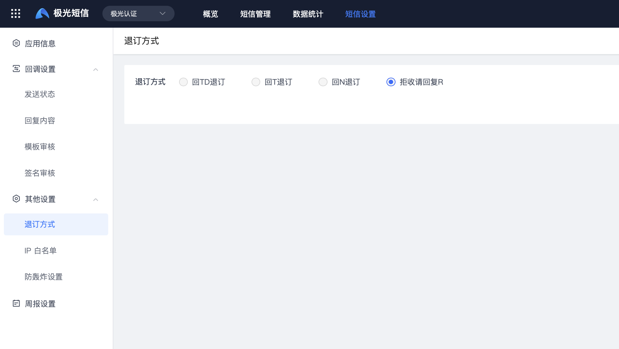
Task: Select the 回T退订 radio option
Action: click(x=256, y=82)
